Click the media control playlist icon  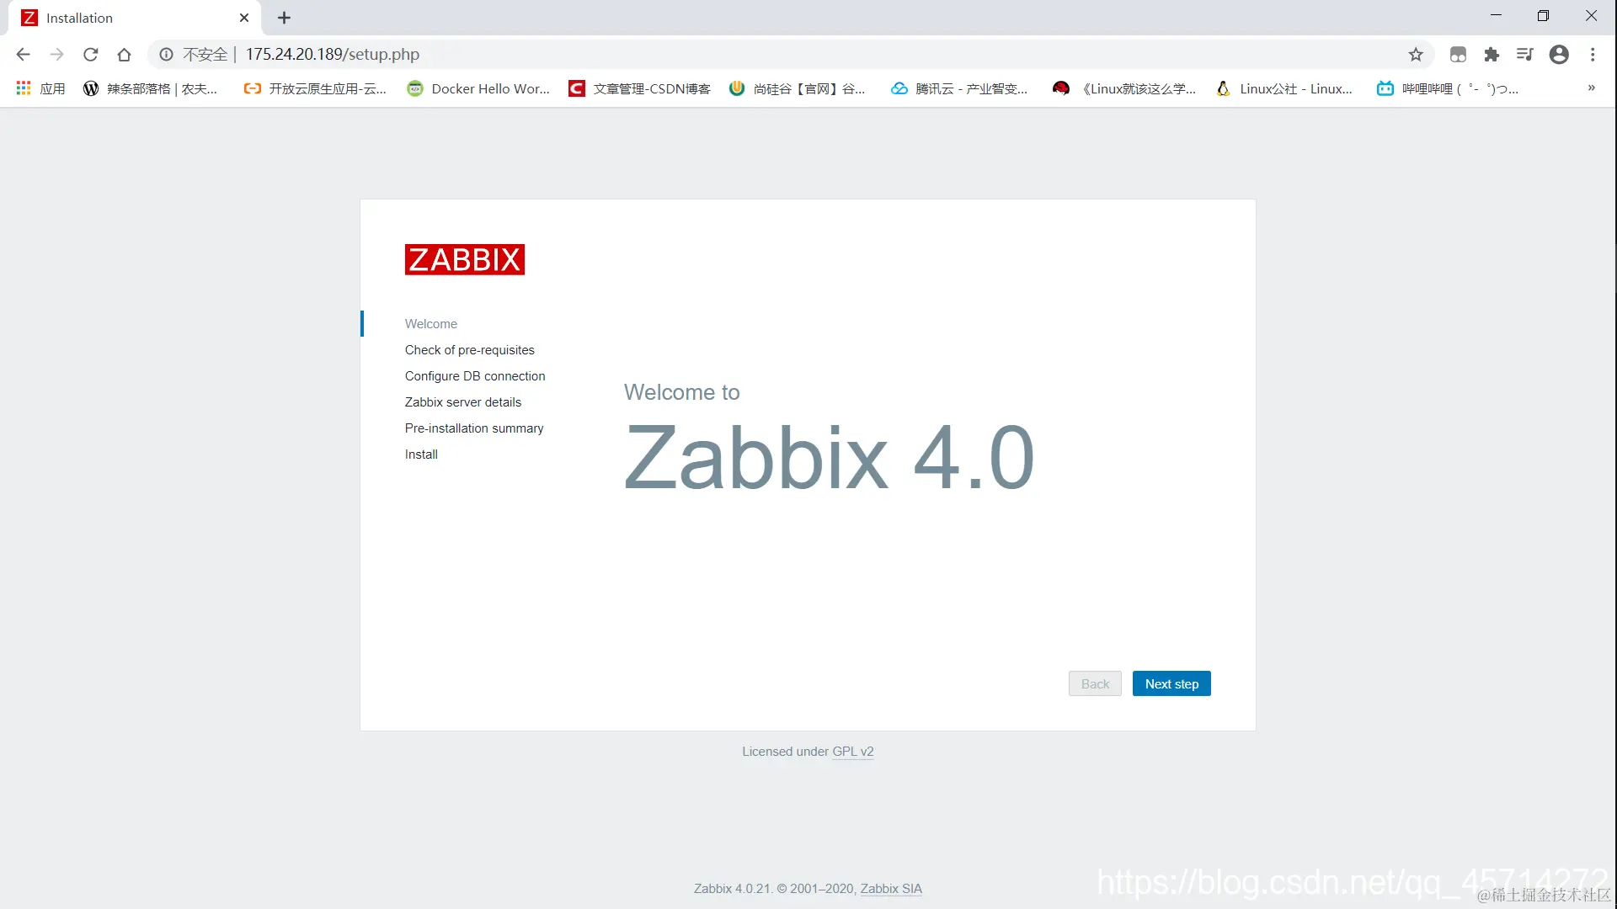pyautogui.click(x=1524, y=55)
